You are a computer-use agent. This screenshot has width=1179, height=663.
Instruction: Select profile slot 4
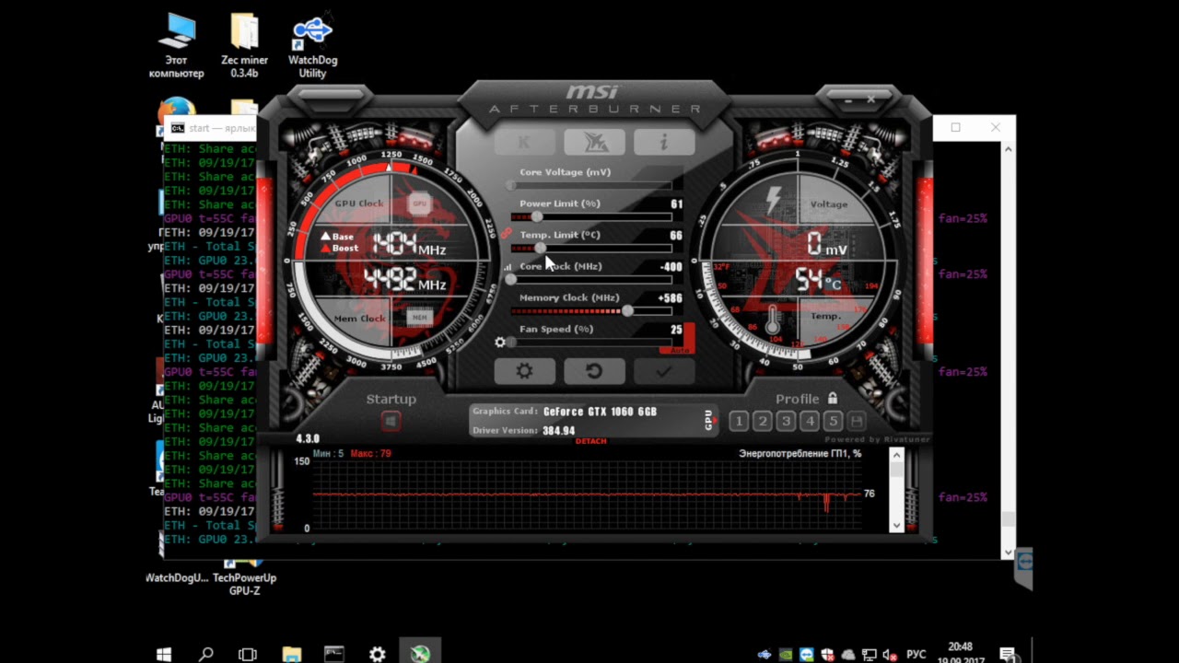(810, 422)
